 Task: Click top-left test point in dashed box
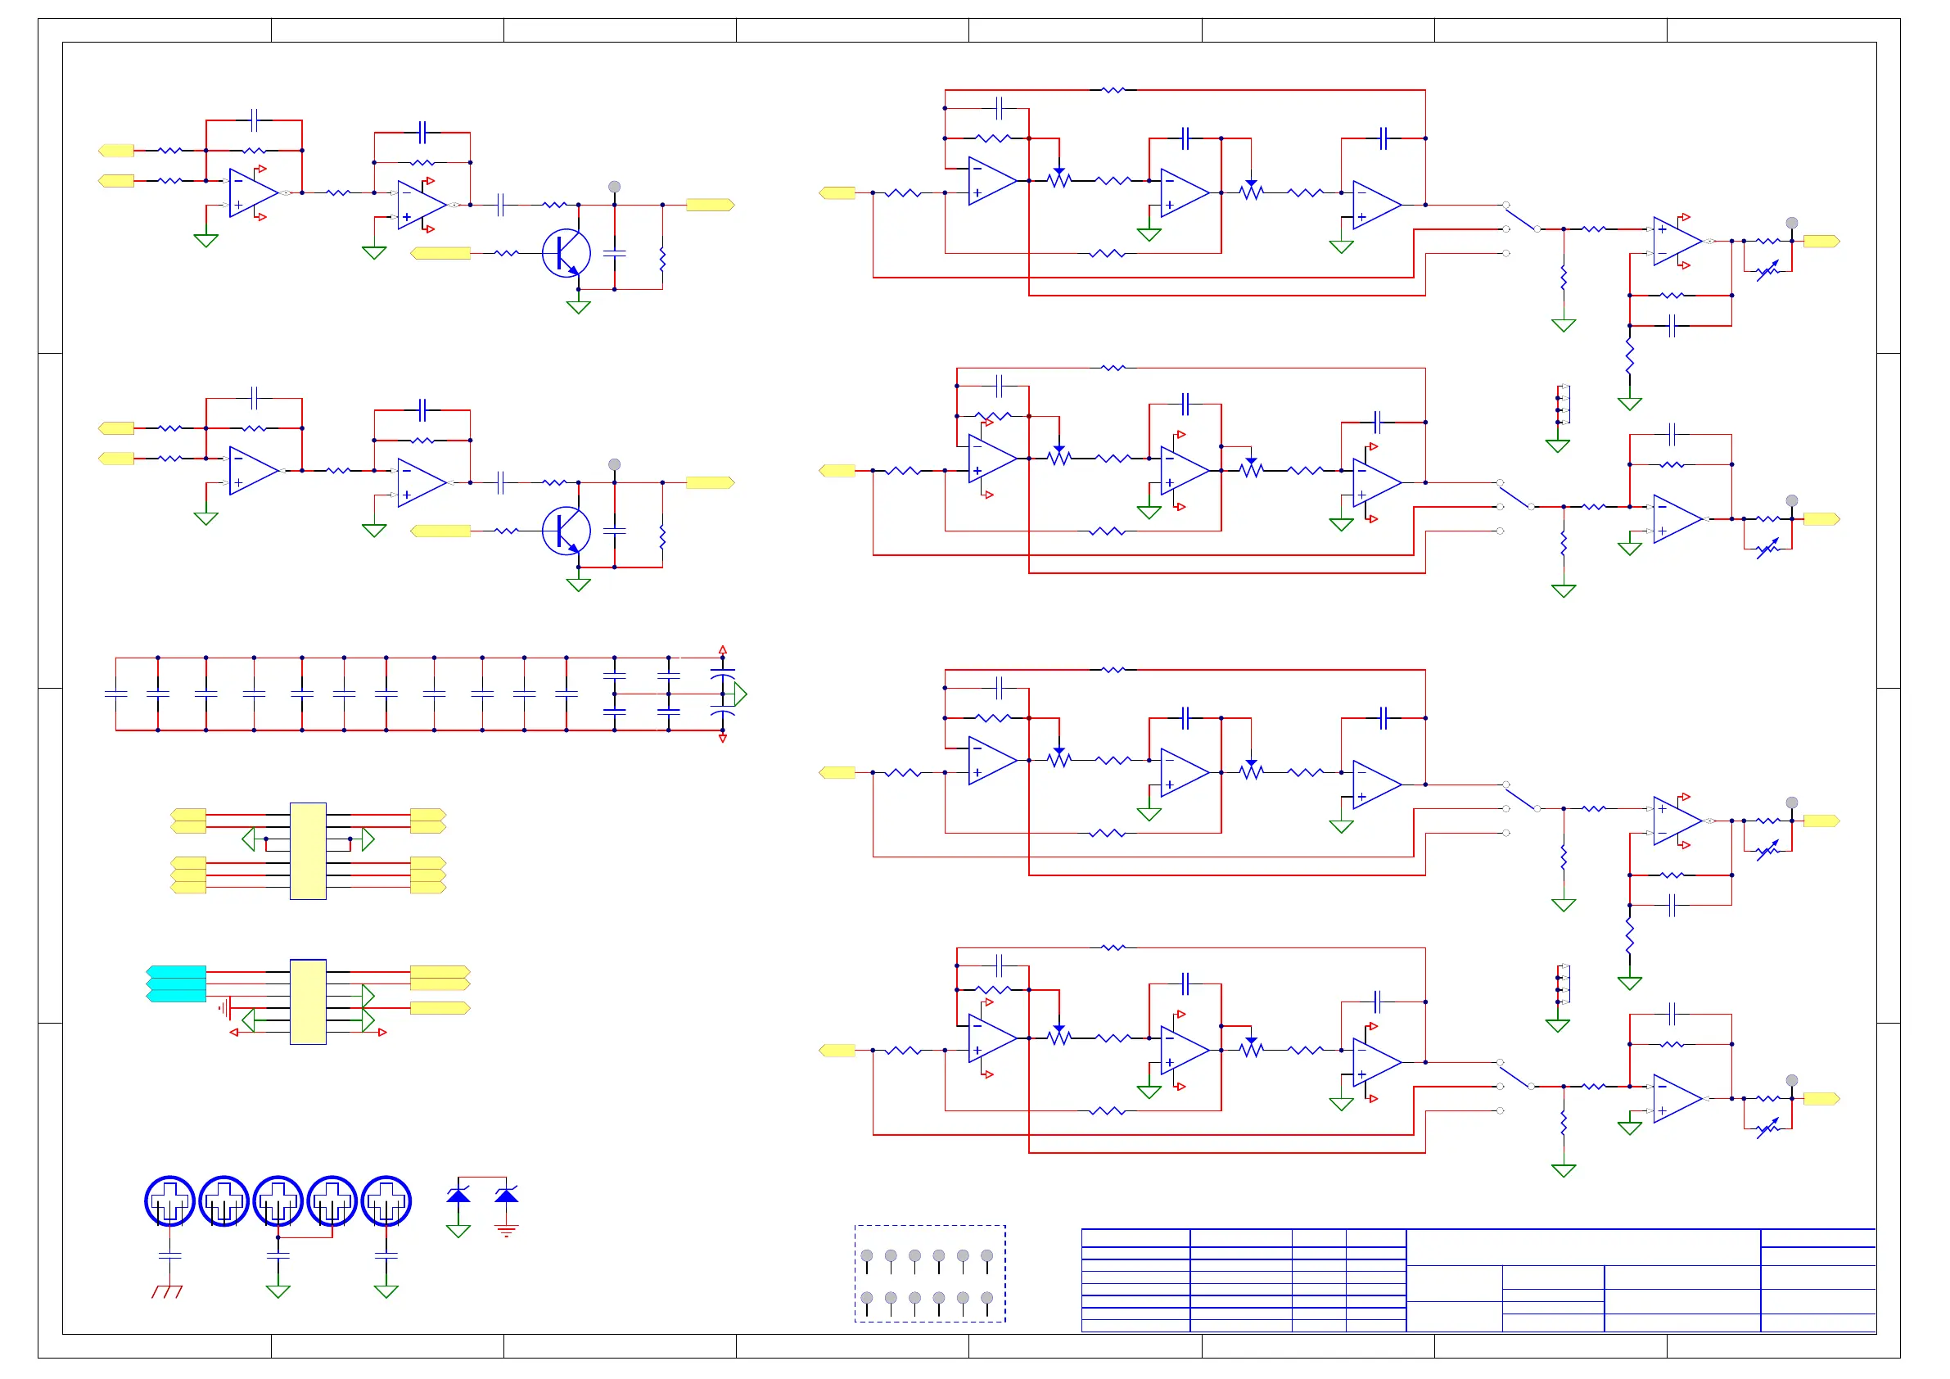click(866, 1257)
